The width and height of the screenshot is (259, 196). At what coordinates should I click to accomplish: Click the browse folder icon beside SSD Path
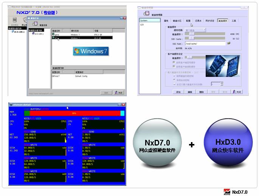pyautogui.click(x=229, y=43)
